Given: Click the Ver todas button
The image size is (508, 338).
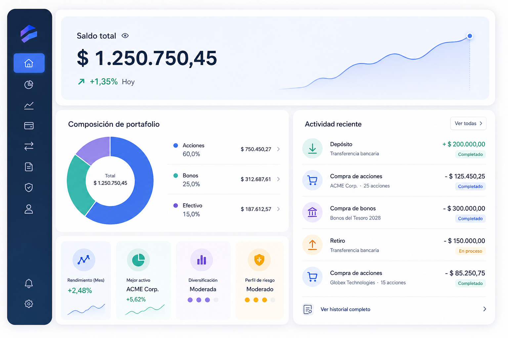Looking at the screenshot, I should [x=468, y=123].
